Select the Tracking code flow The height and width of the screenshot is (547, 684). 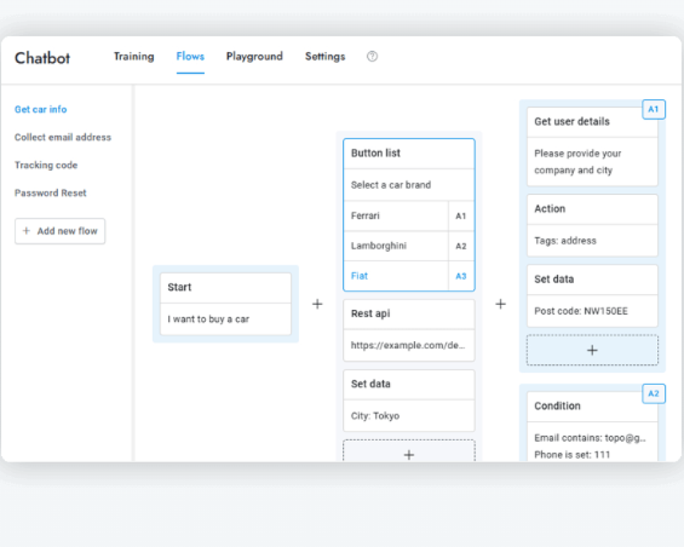coord(46,165)
